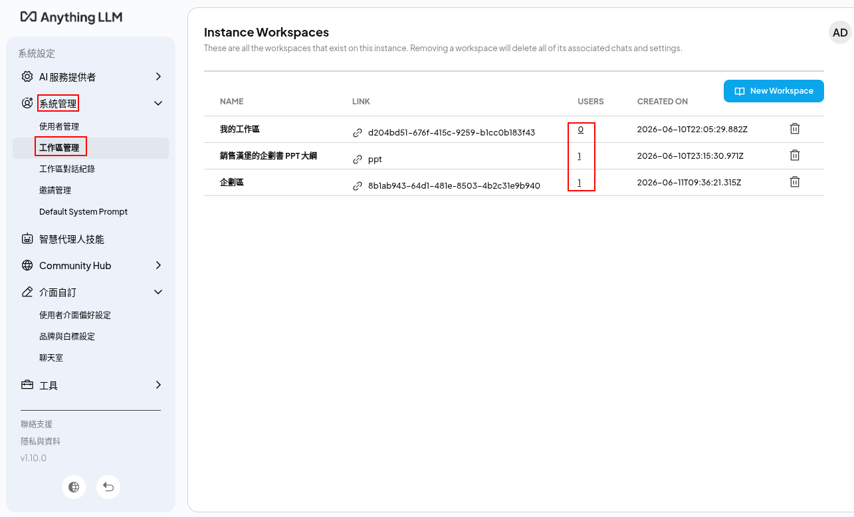Click the 工具 toolbox icon
This screenshot has width=854, height=517.
[x=27, y=385]
